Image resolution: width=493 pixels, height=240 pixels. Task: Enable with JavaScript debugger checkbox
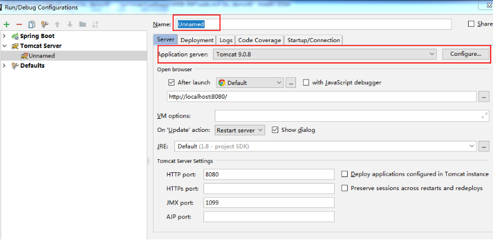306,83
